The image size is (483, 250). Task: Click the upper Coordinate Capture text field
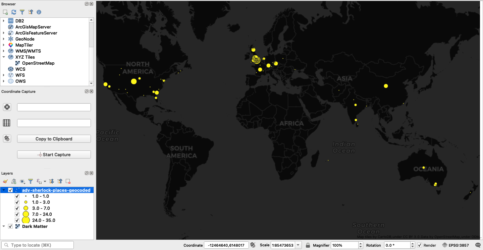pyautogui.click(x=54, y=107)
